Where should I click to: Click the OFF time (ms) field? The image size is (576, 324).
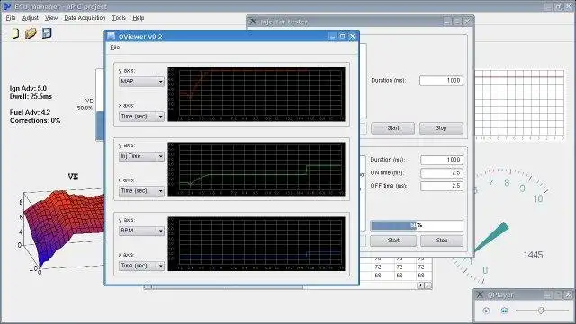pos(442,186)
